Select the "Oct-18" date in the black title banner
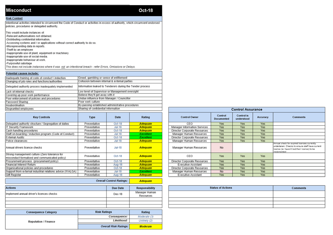This screenshot has height=235, width=333. tap(146, 10)
